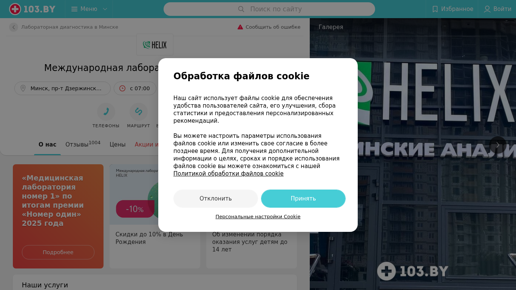The height and width of the screenshot is (290, 516).
Task: Switch to the Цены tab
Action: (117, 144)
